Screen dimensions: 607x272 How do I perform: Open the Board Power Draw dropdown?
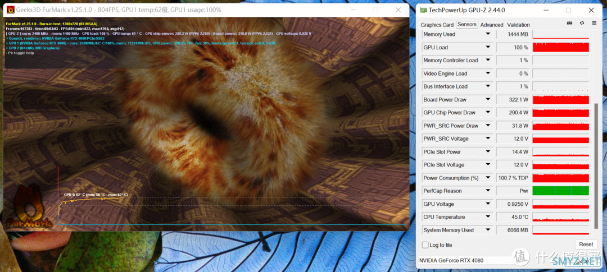pyautogui.click(x=488, y=99)
